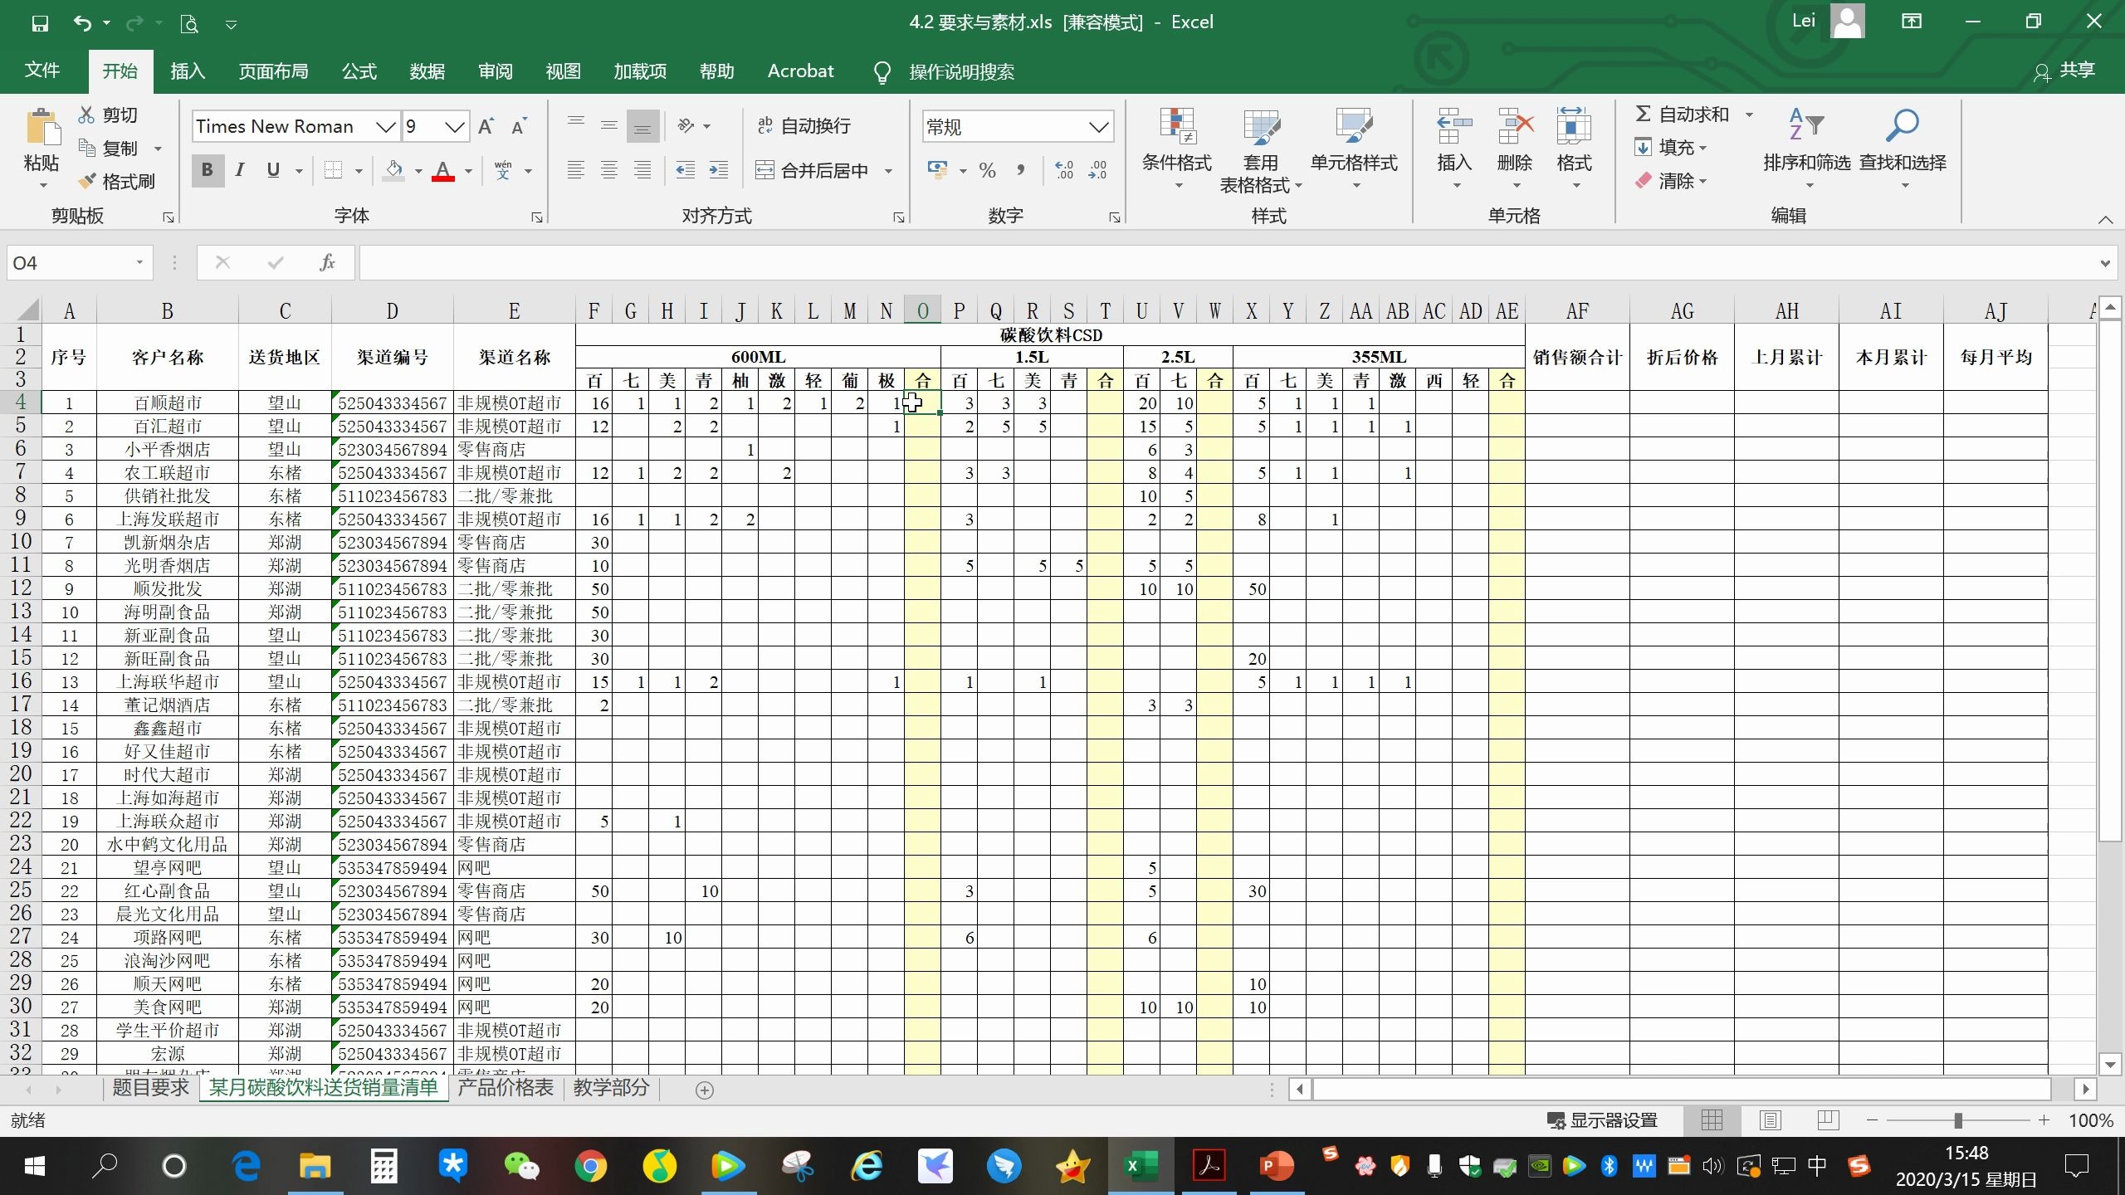
Task: Open the font name dropdown
Action: (384, 126)
